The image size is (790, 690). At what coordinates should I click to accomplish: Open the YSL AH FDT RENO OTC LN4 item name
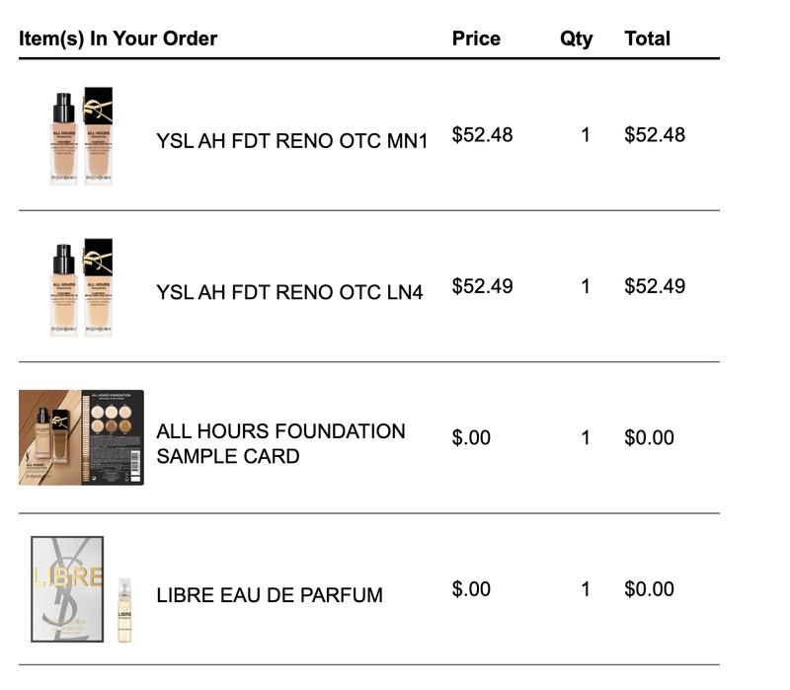tap(289, 292)
